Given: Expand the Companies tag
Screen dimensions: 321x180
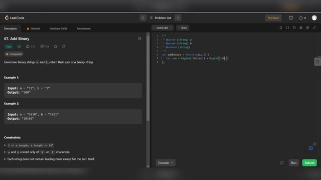Looking at the screenshot, I should [14, 54].
